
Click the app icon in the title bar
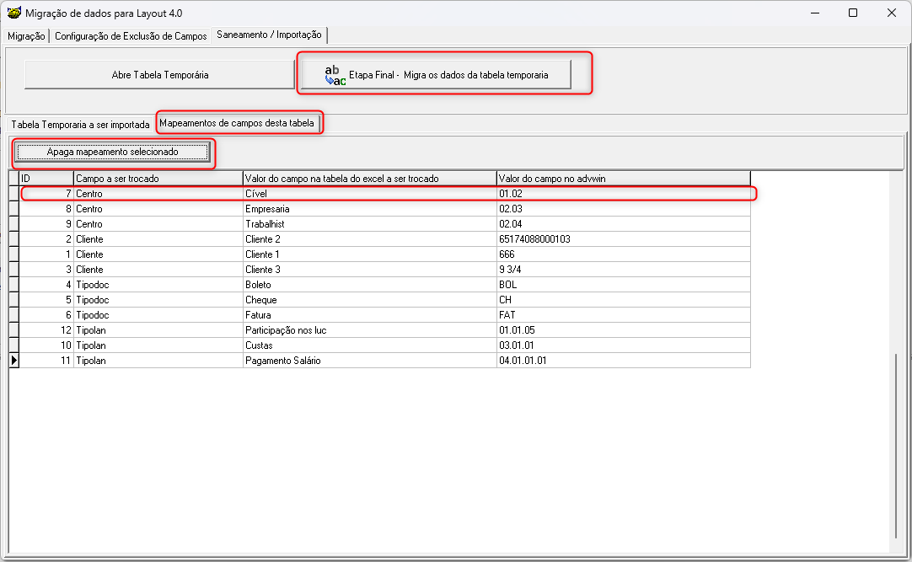pyautogui.click(x=14, y=13)
